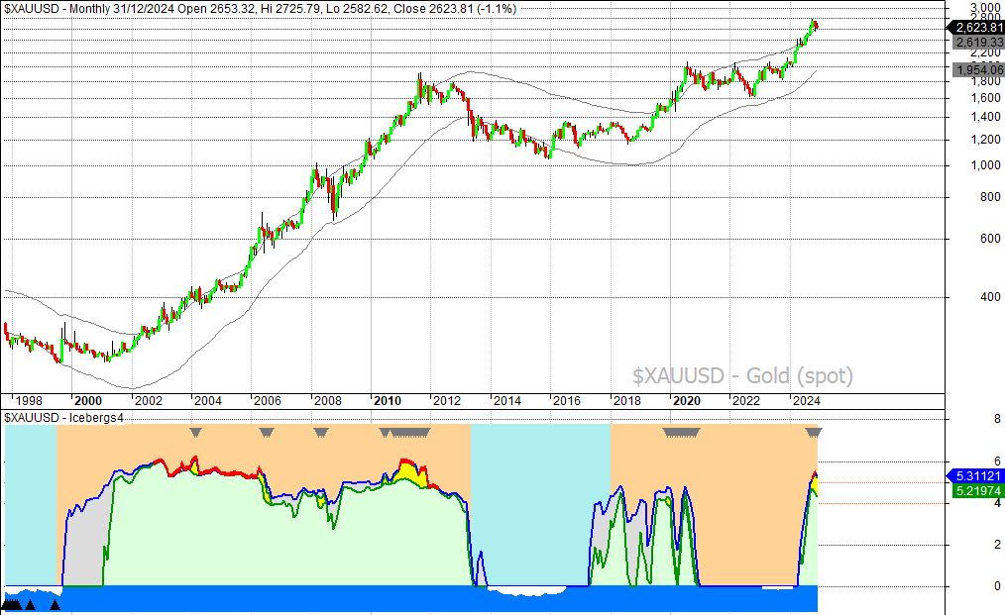Click the gray triangle marker at 2024
This screenshot has height=615, width=1005.
coord(814,432)
